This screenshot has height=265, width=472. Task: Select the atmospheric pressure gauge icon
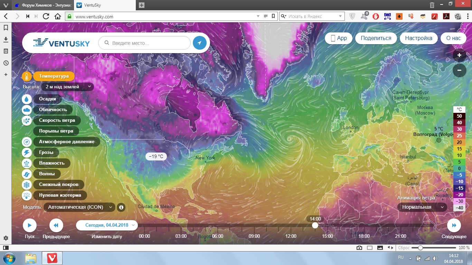[x=27, y=142]
